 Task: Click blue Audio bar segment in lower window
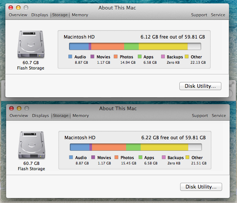(80, 147)
